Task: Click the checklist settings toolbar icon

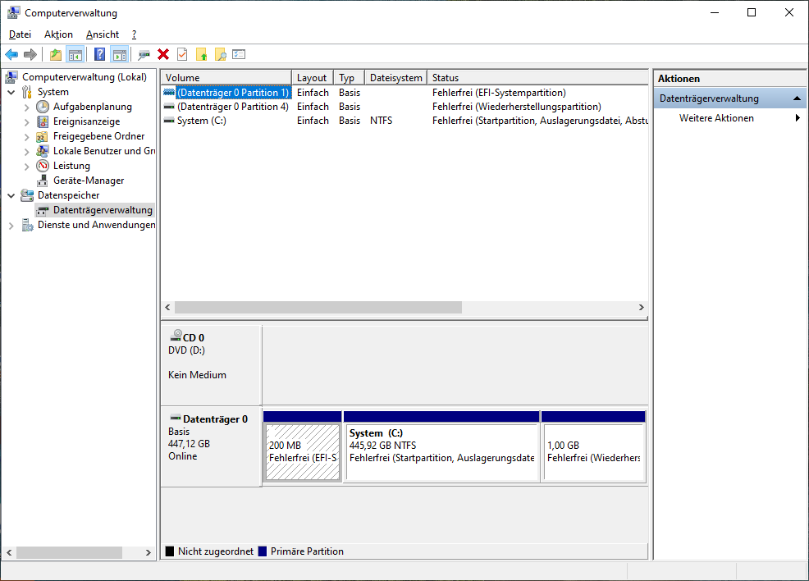Action: tap(239, 54)
